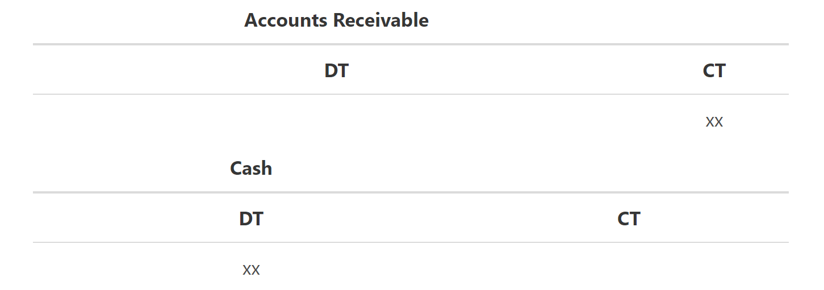The width and height of the screenshot is (824, 290).
Task: Select the DT header under Cash
Action: coord(251,219)
